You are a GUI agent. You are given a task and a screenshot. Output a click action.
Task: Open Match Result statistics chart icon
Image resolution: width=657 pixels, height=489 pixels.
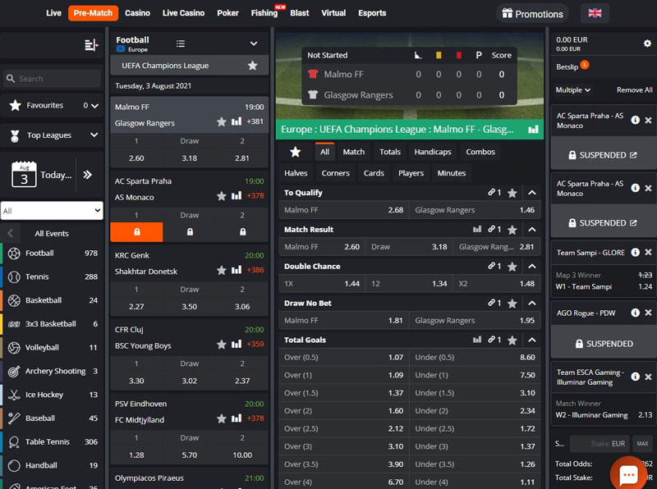pyautogui.click(x=477, y=230)
